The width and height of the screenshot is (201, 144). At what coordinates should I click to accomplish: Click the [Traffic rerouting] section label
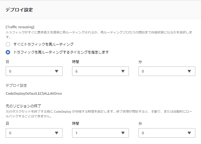(20, 27)
